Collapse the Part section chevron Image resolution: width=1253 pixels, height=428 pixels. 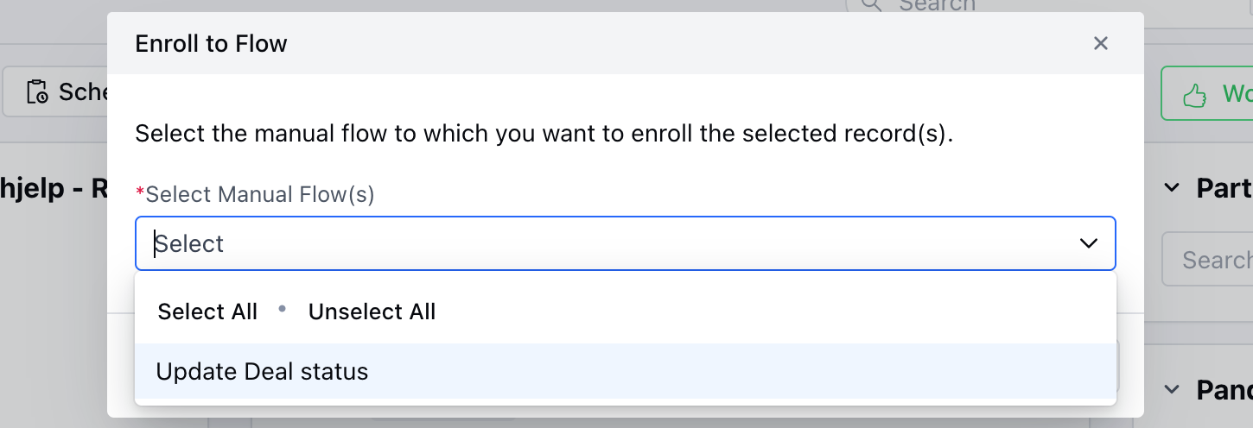click(x=1172, y=188)
